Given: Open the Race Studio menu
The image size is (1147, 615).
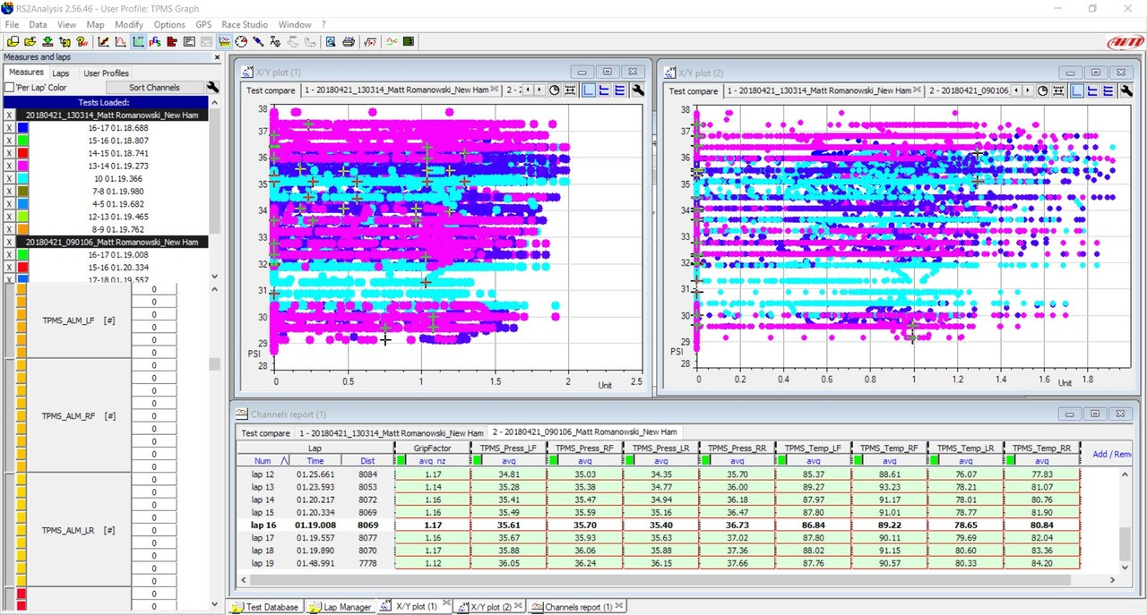Looking at the screenshot, I should point(245,24).
